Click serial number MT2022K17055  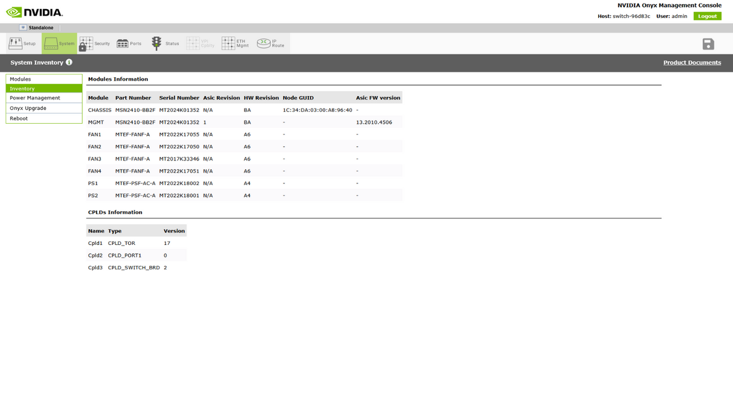pos(179,135)
